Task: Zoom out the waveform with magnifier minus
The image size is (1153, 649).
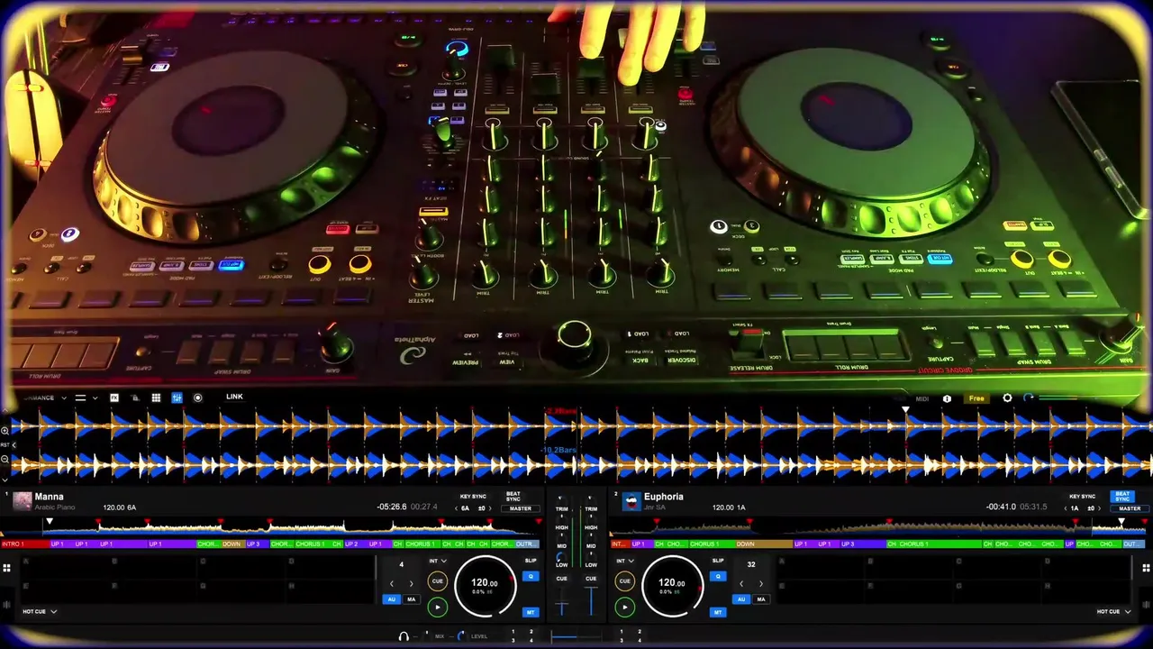Action: [5, 459]
